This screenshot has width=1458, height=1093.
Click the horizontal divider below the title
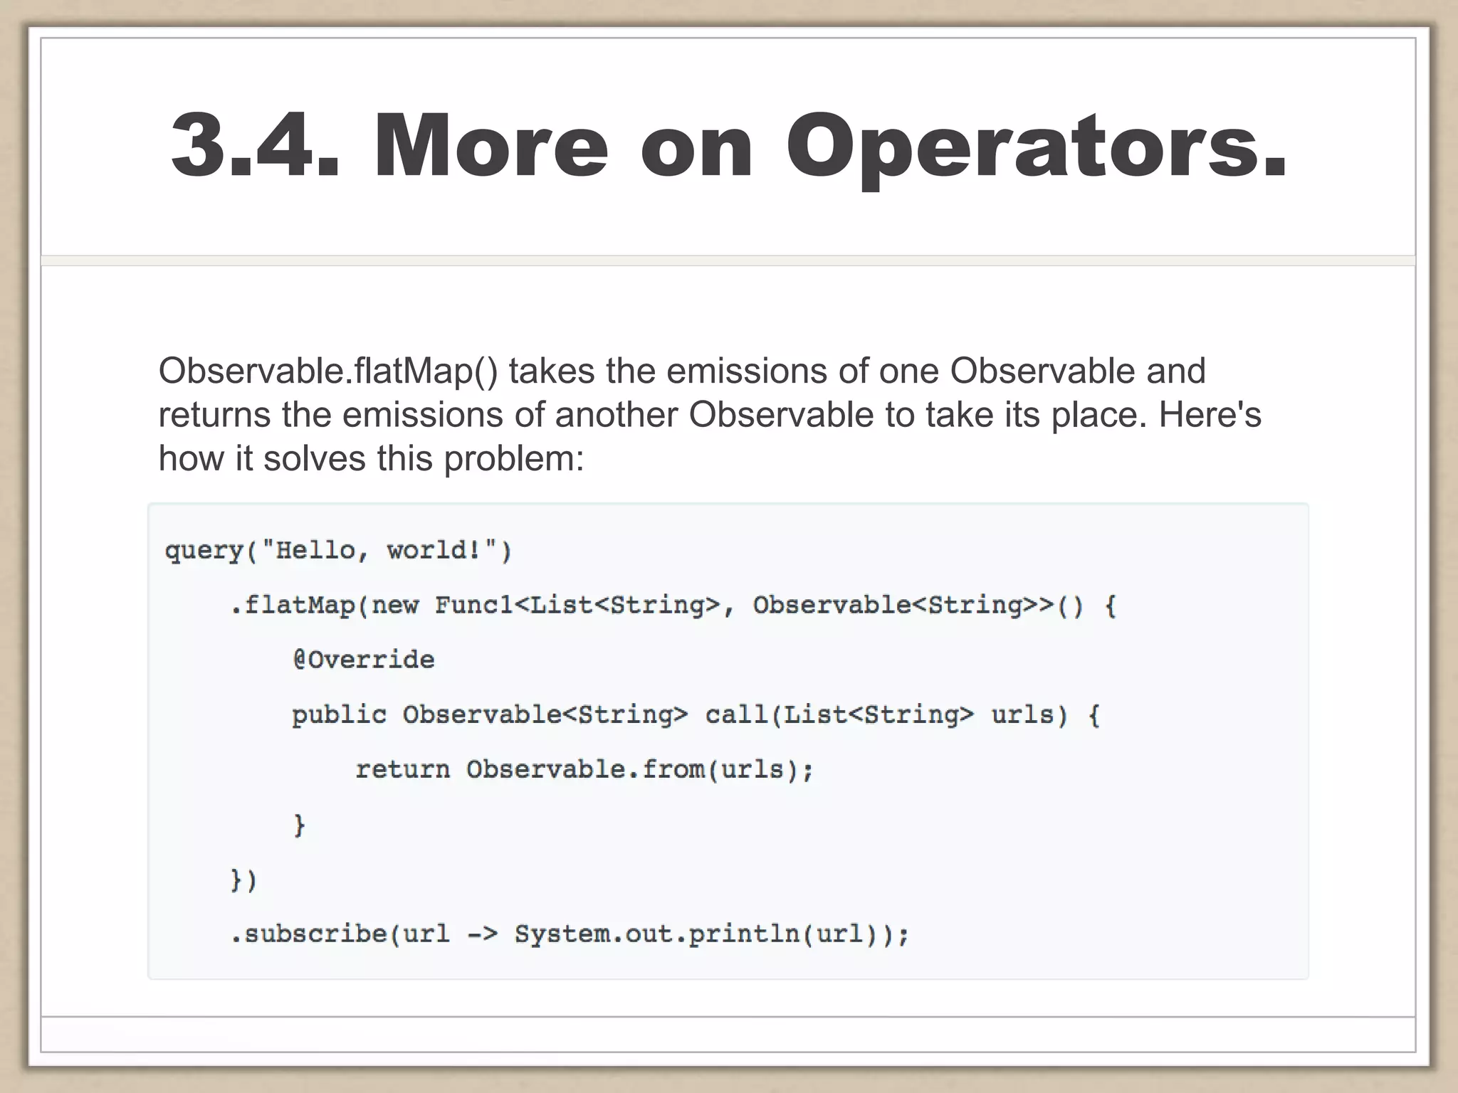pyautogui.click(x=728, y=260)
